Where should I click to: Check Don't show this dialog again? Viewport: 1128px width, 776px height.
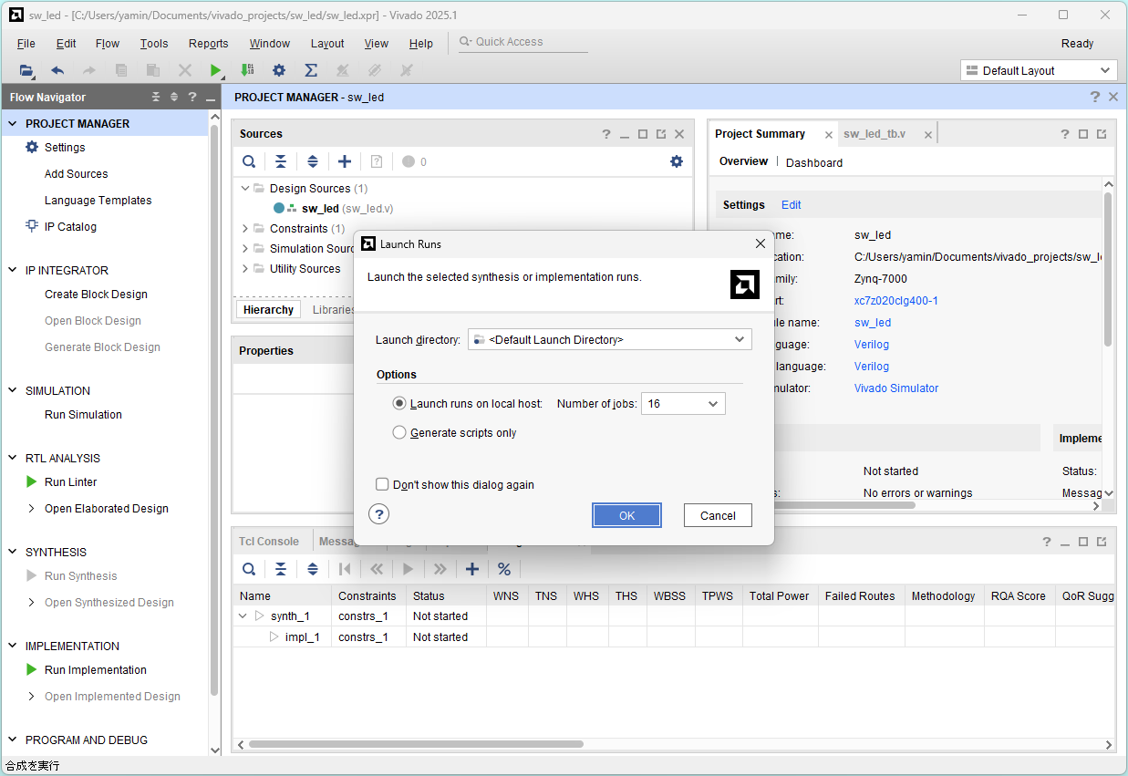(383, 485)
